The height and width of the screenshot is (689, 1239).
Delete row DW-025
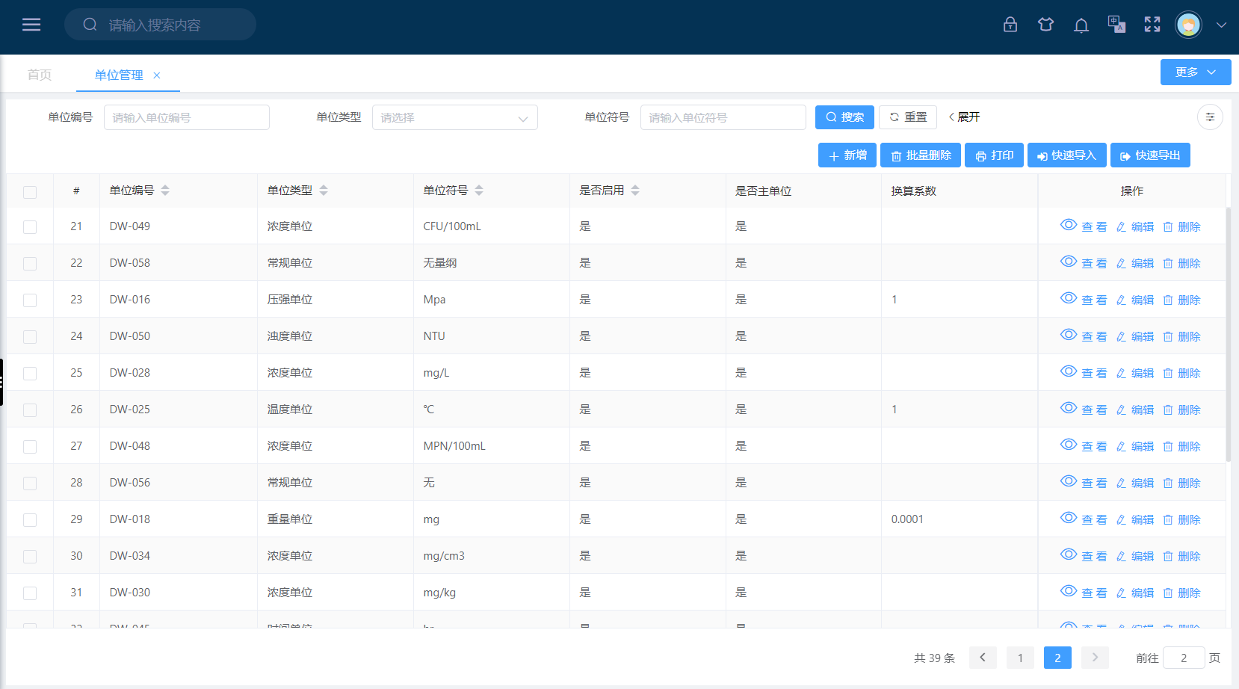tap(1181, 410)
